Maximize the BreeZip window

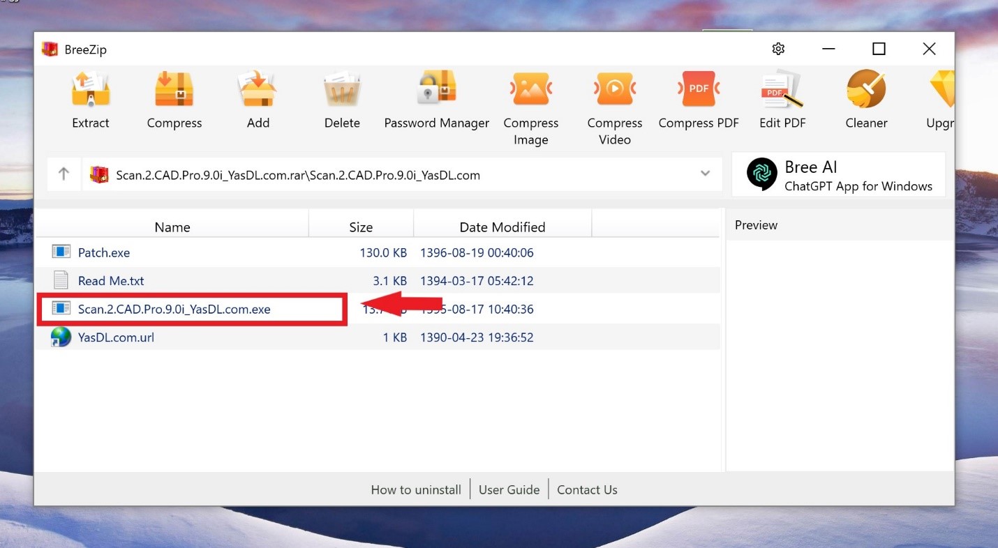879,49
